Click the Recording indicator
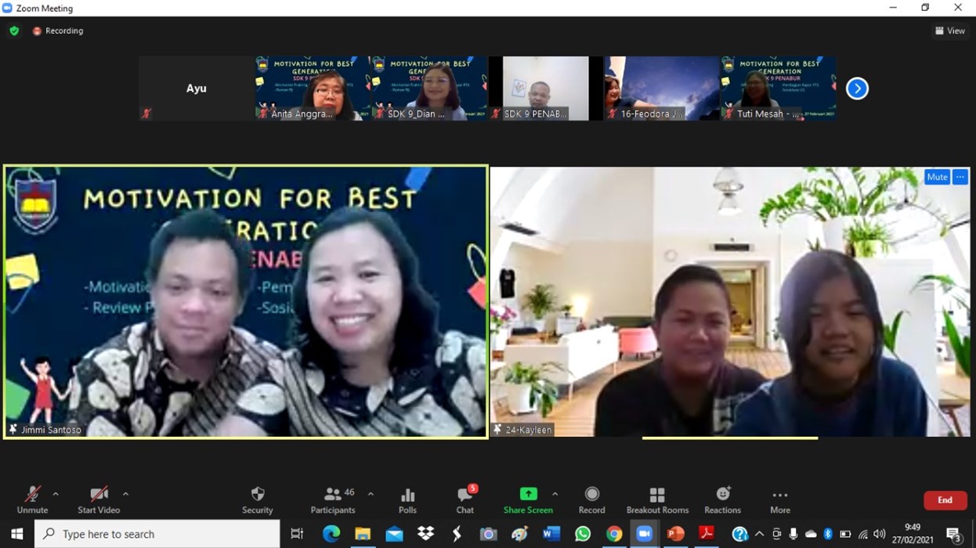This screenshot has width=976, height=548. (x=58, y=31)
